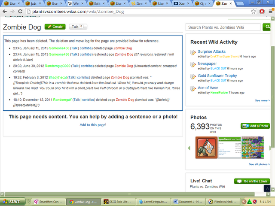Switch to the 'Xan' tab
Viewport: 275px width, 206px height.
(182, 3)
